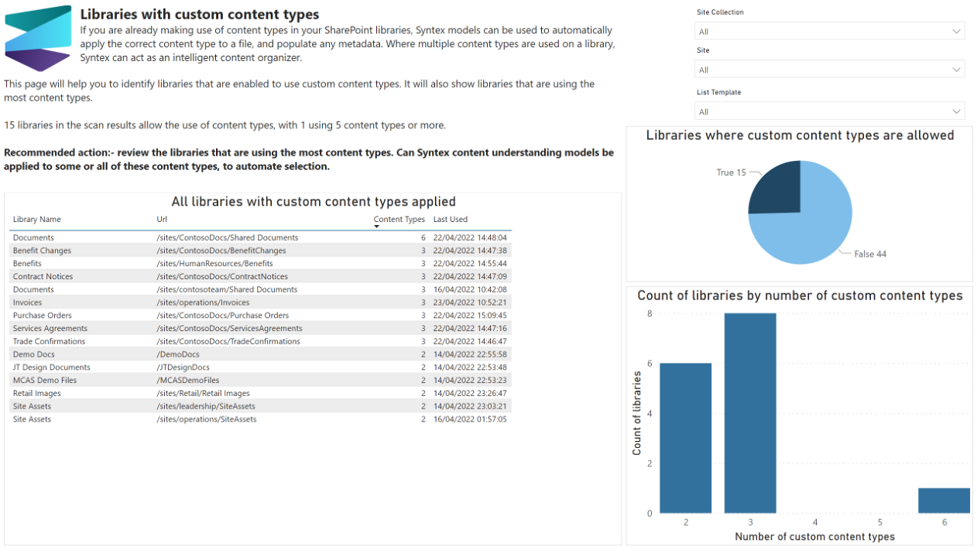Click the Microsoft Syntex logo icon
Viewport: 977px width, 557px height.
point(38,37)
